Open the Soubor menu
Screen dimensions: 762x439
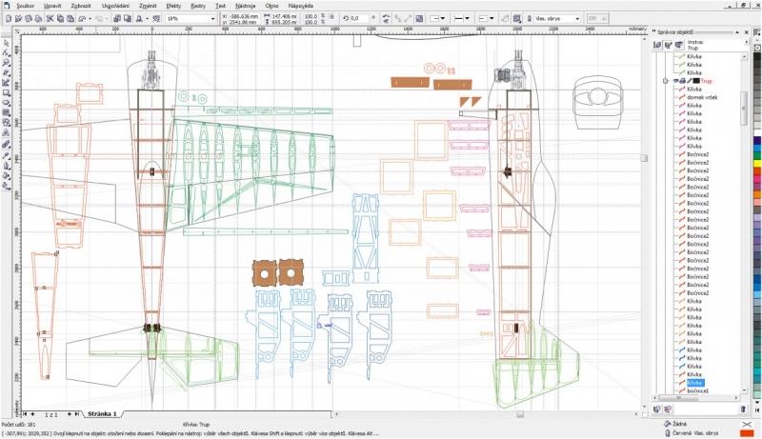click(18, 6)
